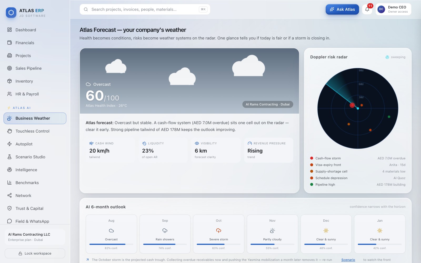The width and height of the screenshot is (421, 263).
Task: Go to Projects via its building icon
Action: 9,55
